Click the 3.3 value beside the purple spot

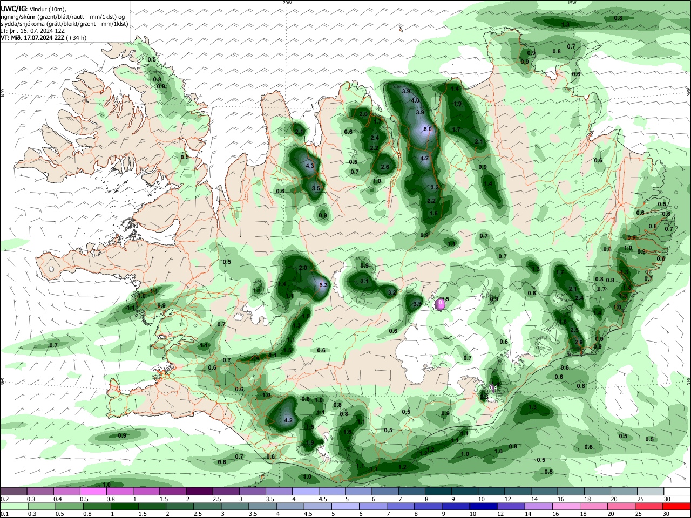tap(417, 304)
